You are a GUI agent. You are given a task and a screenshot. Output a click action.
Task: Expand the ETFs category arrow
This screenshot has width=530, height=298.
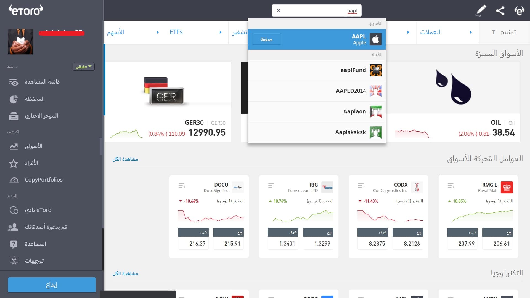[x=220, y=32]
